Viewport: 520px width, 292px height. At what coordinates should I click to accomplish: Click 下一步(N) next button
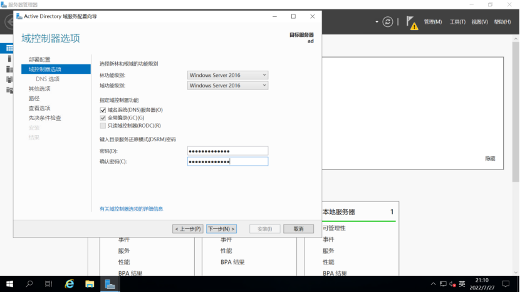[221, 229]
